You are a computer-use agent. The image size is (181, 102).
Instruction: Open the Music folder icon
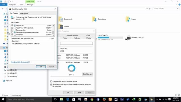click(128, 19)
